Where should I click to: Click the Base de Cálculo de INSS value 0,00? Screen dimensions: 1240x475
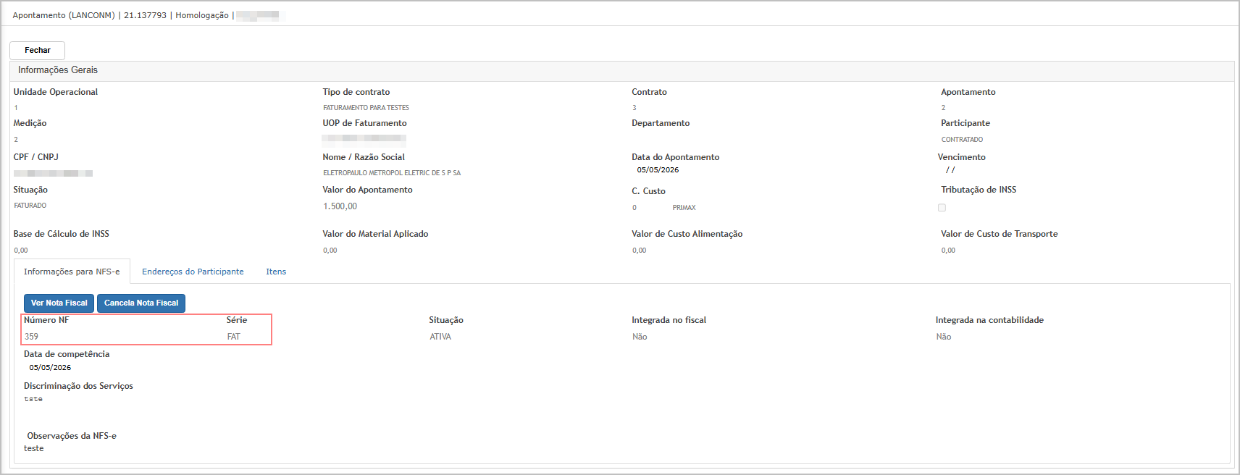click(21, 251)
